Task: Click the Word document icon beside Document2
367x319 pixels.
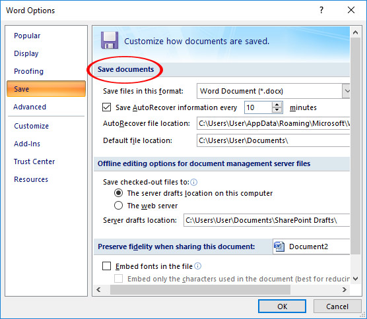Action: pos(279,246)
